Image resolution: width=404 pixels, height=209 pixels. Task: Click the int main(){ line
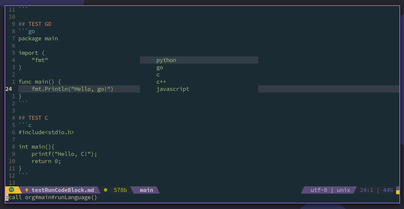click(36, 147)
